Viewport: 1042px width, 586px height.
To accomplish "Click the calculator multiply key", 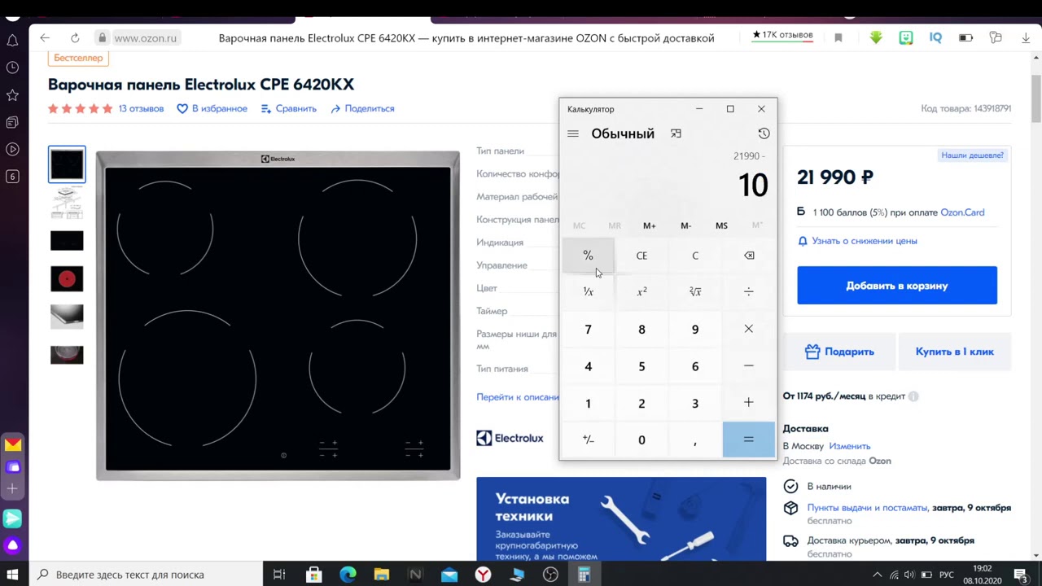I will coord(749,329).
